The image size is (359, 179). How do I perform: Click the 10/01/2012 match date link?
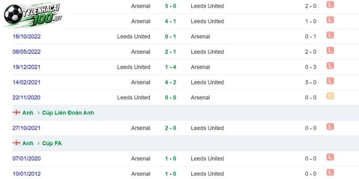tap(26, 174)
